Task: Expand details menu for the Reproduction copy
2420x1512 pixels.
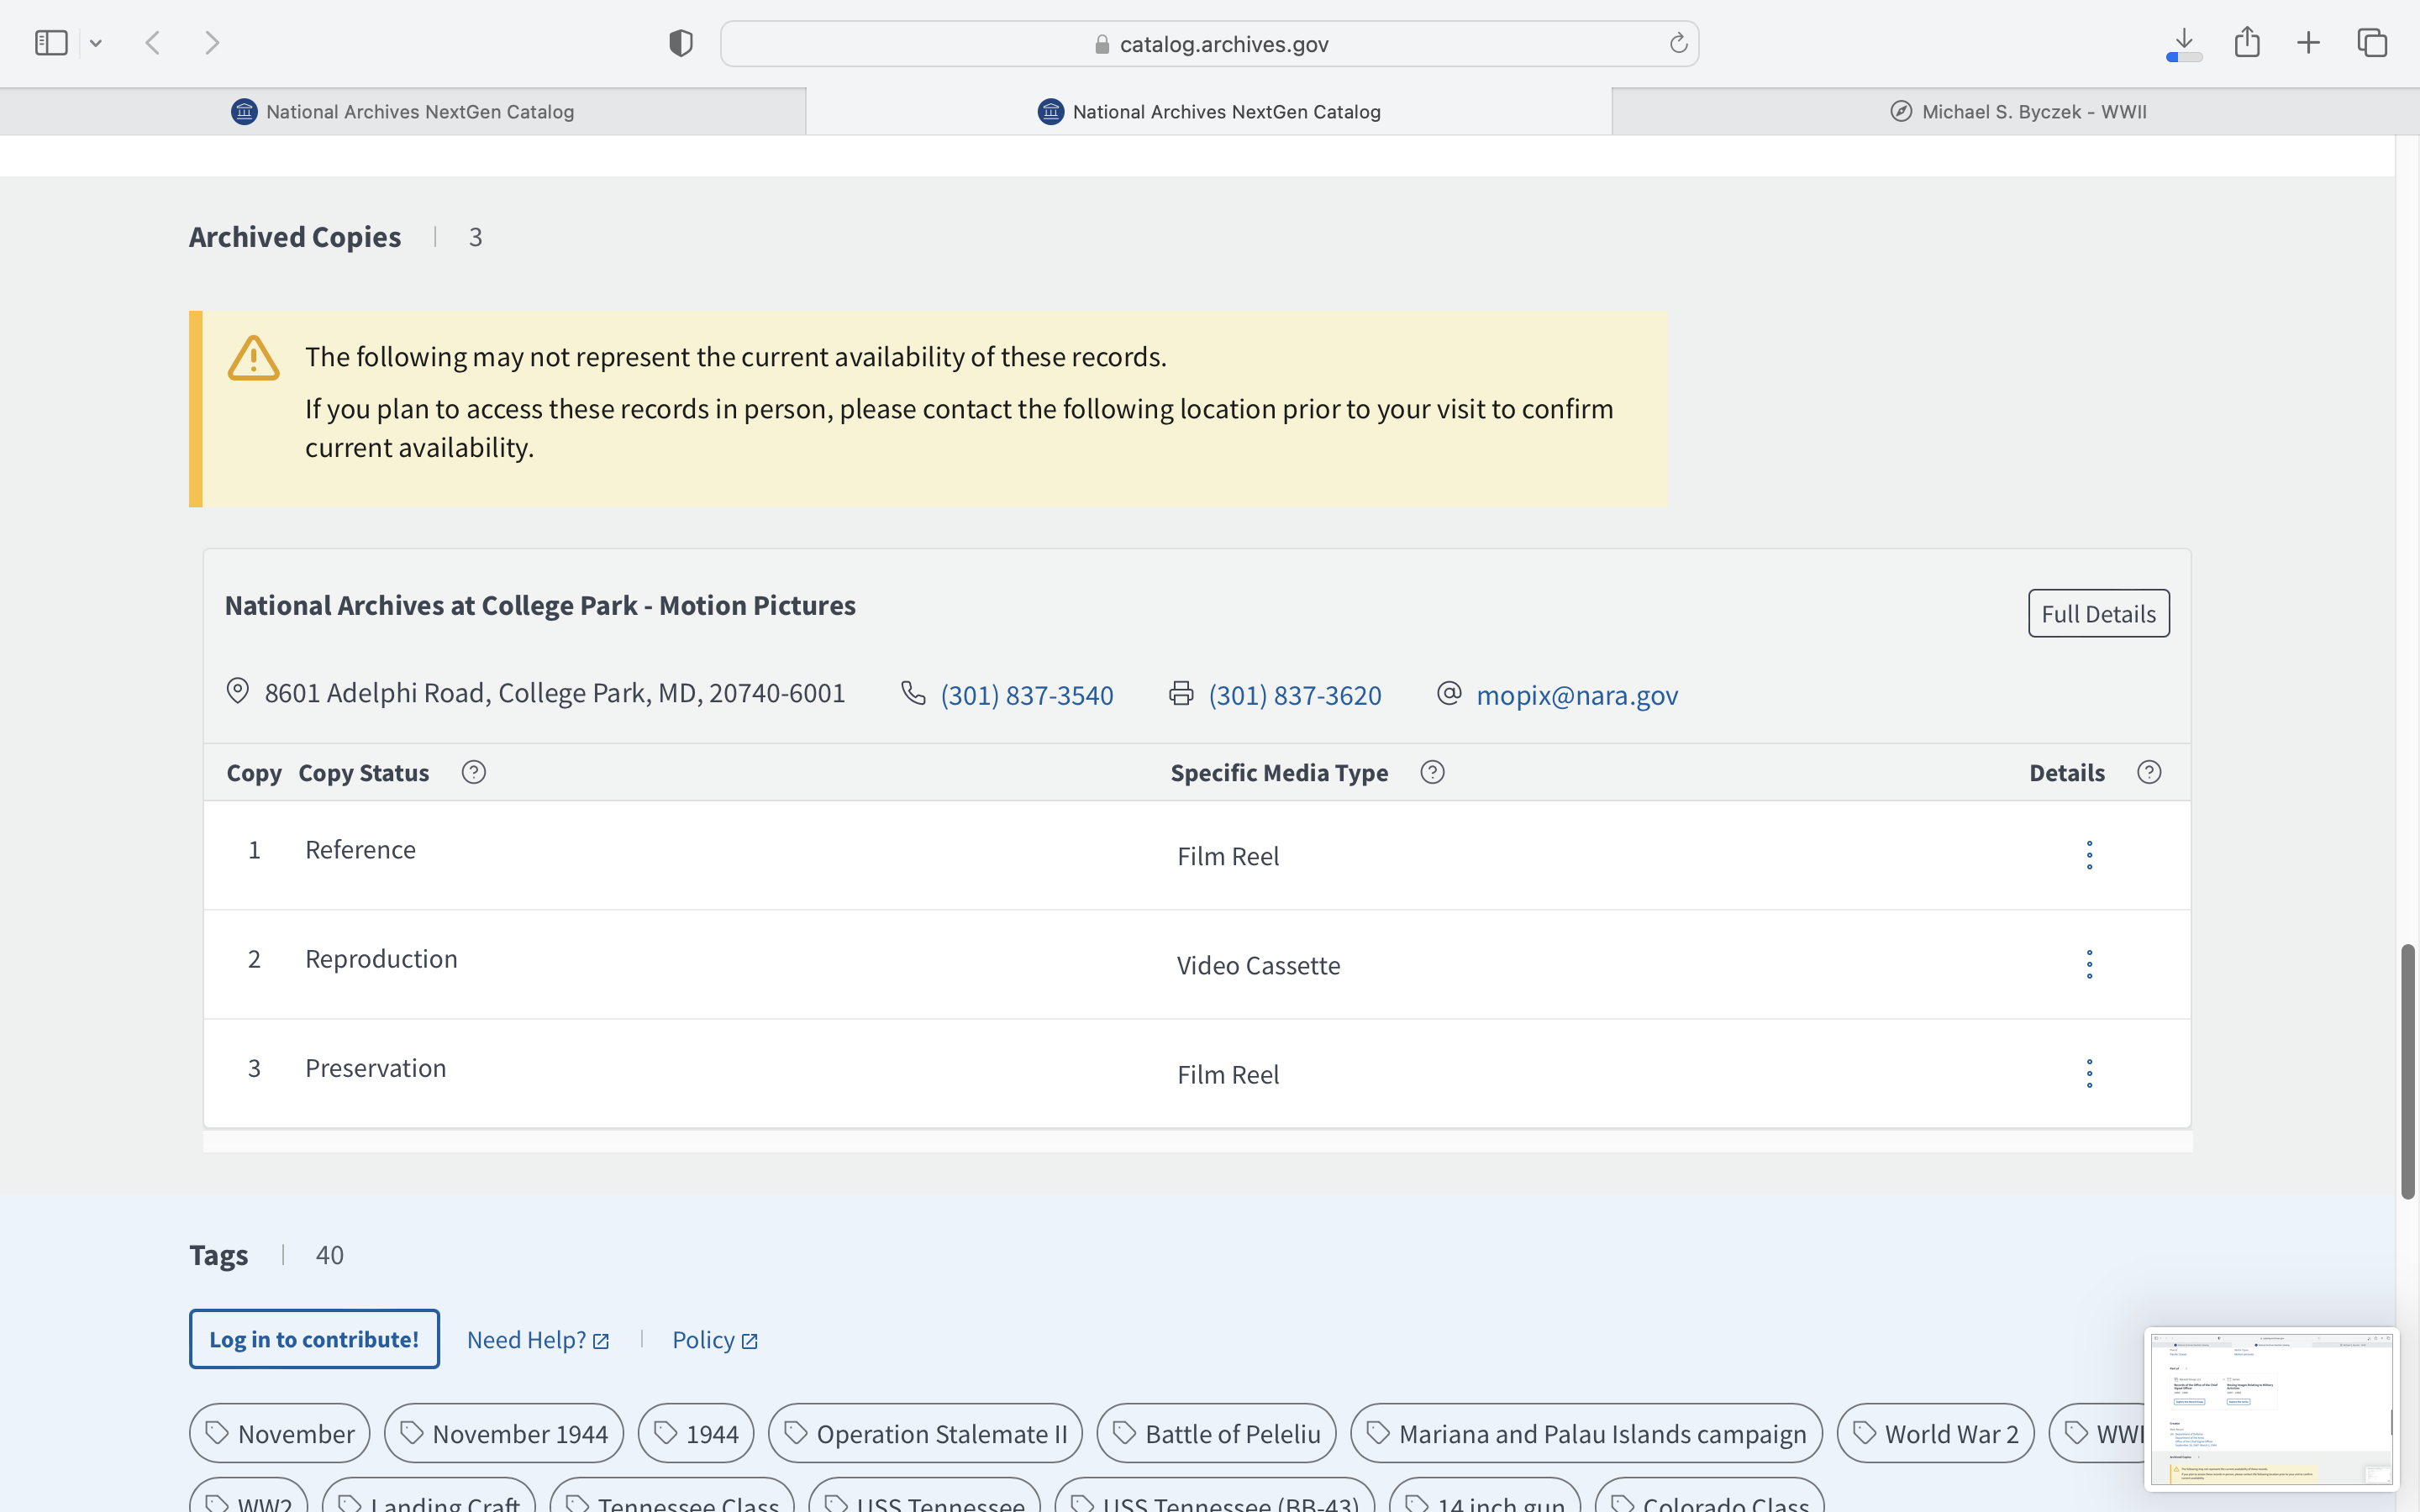Action: pos(2089,964)
